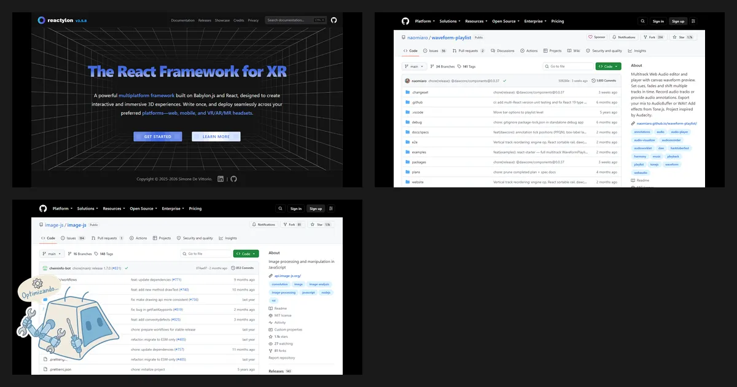This screenshot has height=387, width=737.
Task: Click search icon on image-js page header
Action: click(x=280, y=208)
